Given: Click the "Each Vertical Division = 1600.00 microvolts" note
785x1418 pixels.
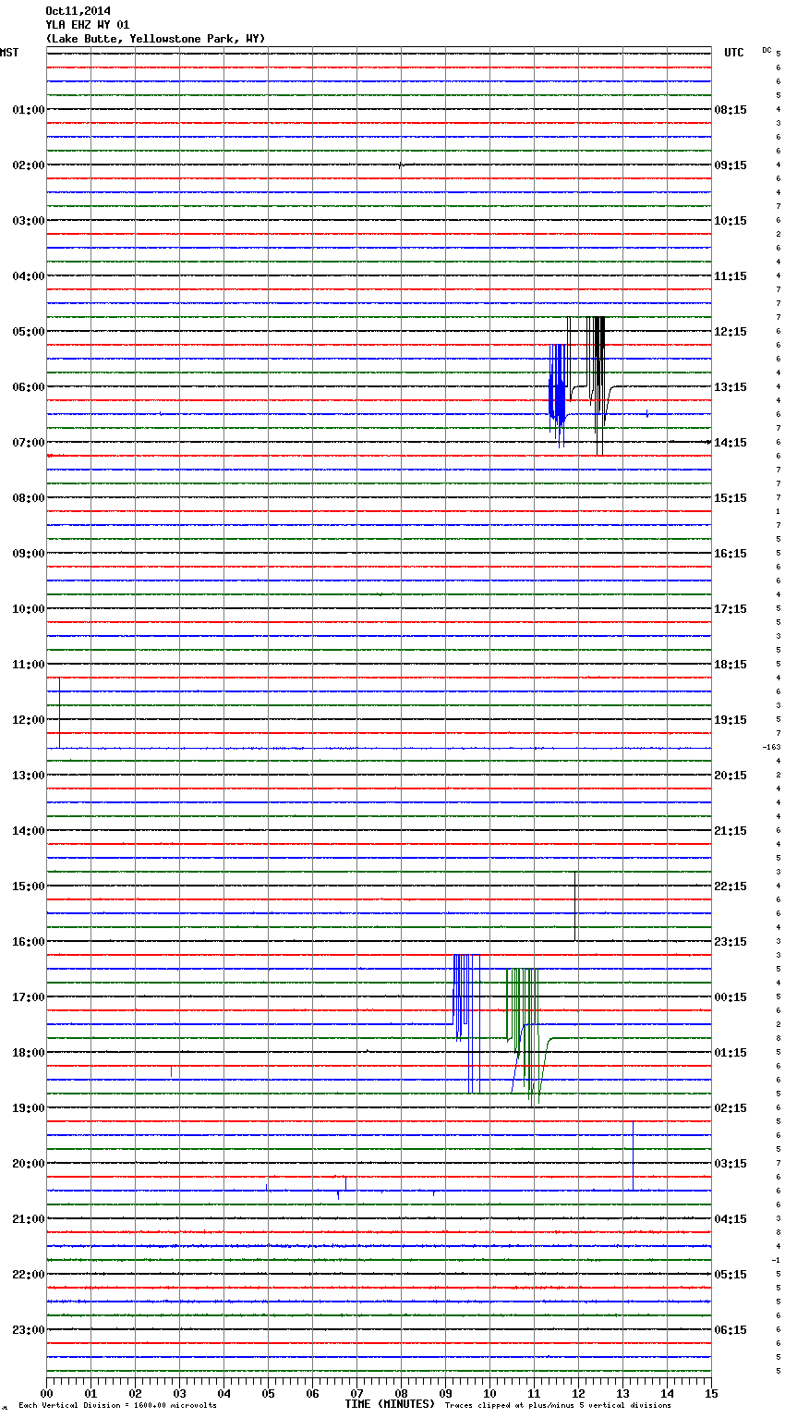Looking at the screenshot, I should coord(117,1406).
